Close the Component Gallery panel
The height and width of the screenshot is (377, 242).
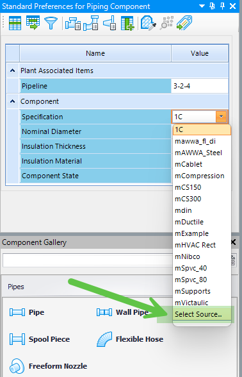pyautogui.click(x=233, y=242)
